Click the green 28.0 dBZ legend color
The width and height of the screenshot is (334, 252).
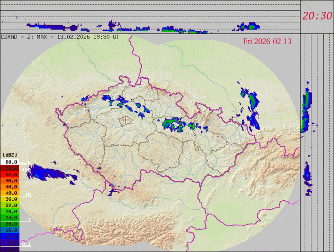pos(9,212)
